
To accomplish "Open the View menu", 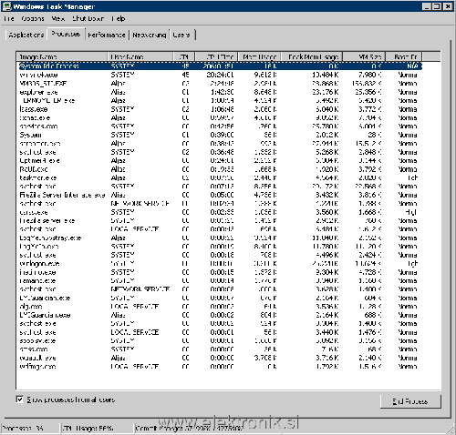I will (x=57, y=18).
